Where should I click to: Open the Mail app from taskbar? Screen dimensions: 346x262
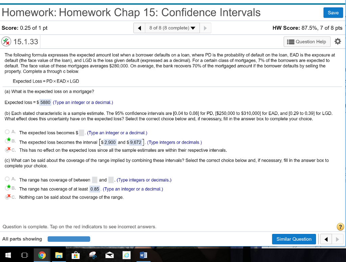pyautogui.click(x=109, y=255)
